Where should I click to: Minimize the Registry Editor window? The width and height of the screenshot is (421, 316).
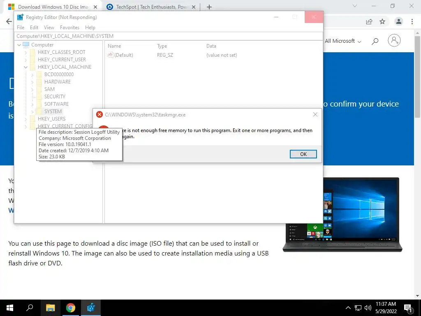point(276,17)
